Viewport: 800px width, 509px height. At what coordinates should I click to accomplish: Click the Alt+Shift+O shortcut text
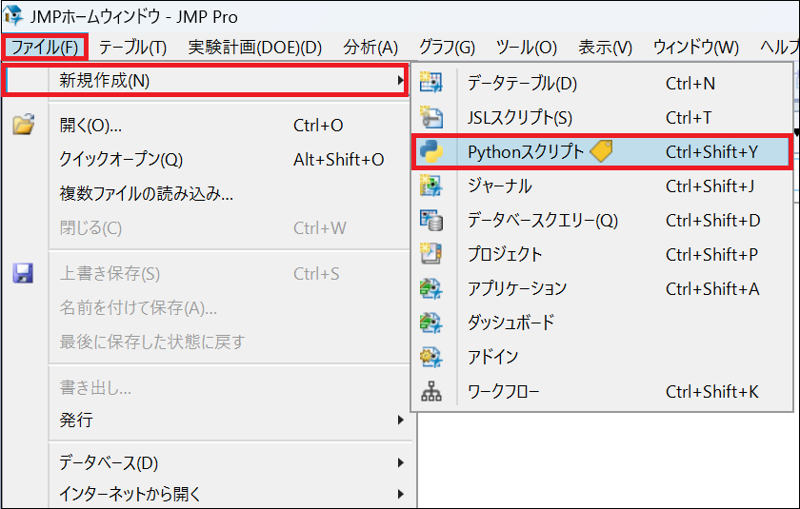pos(339,160)
